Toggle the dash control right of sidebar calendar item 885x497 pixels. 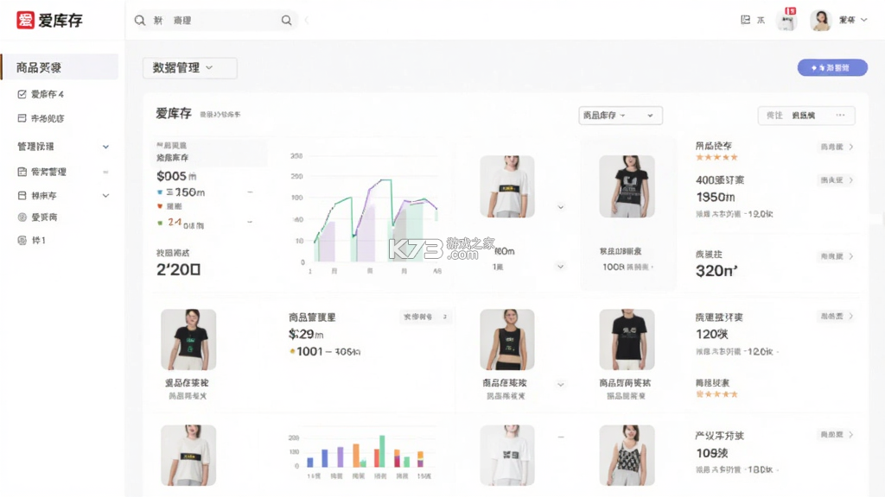pos(105,172)
